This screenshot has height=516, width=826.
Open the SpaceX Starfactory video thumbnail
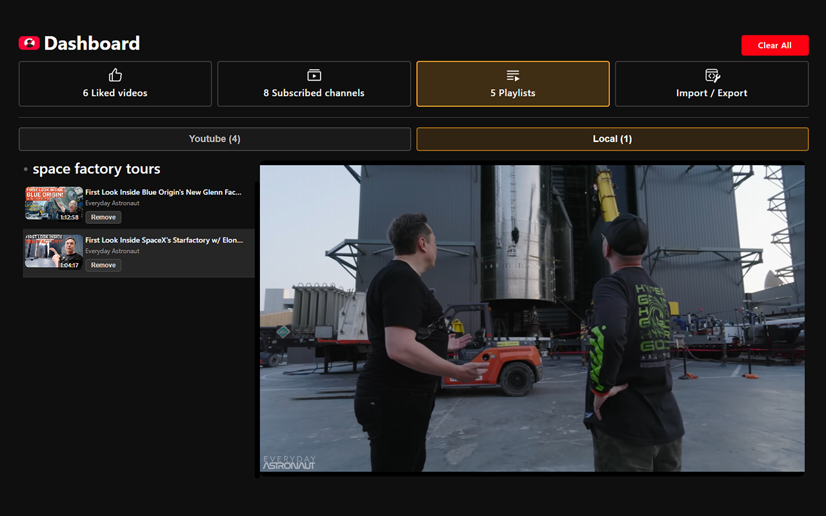pos(54,252)
